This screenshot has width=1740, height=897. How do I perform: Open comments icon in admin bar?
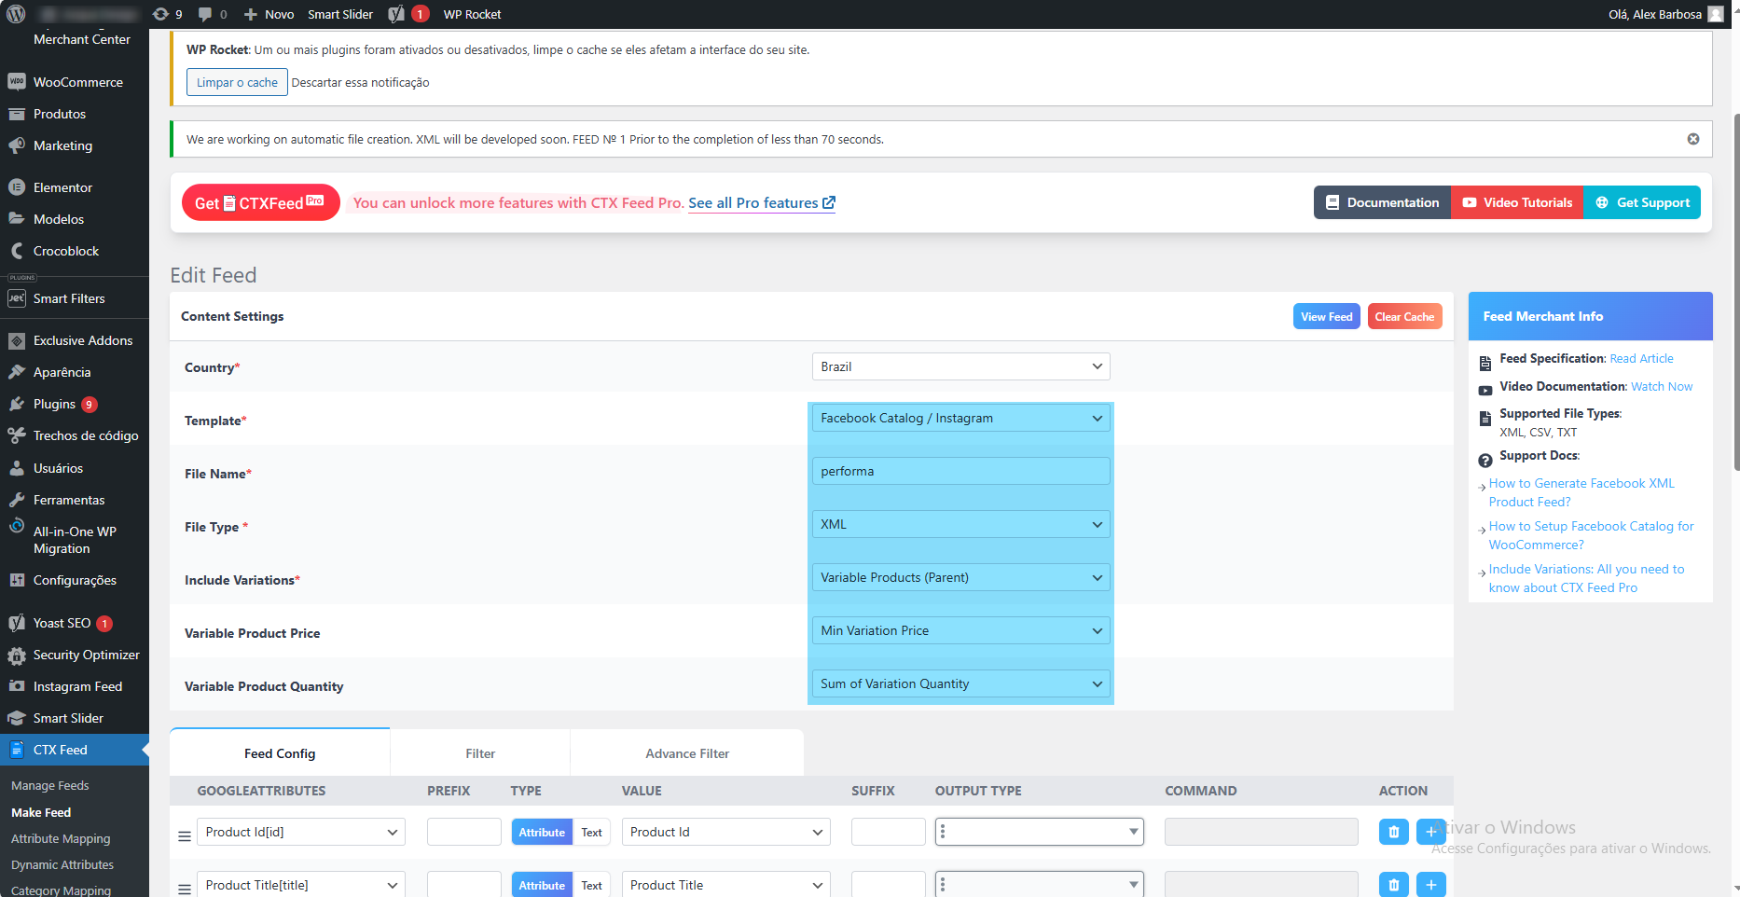tap(212, 14)
